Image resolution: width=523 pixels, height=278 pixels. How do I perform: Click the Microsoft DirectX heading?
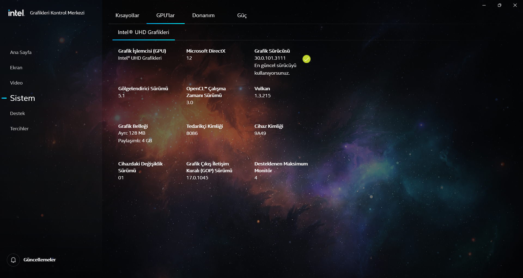point(206,51)
